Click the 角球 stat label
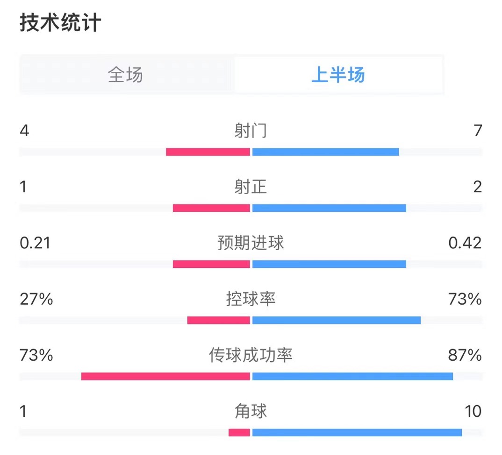The image size is (502, 455). (x=251, y=411)
